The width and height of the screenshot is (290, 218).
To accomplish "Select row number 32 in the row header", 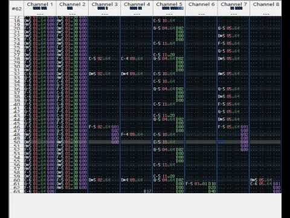I will pyautogui.click(x=17, y=74).
